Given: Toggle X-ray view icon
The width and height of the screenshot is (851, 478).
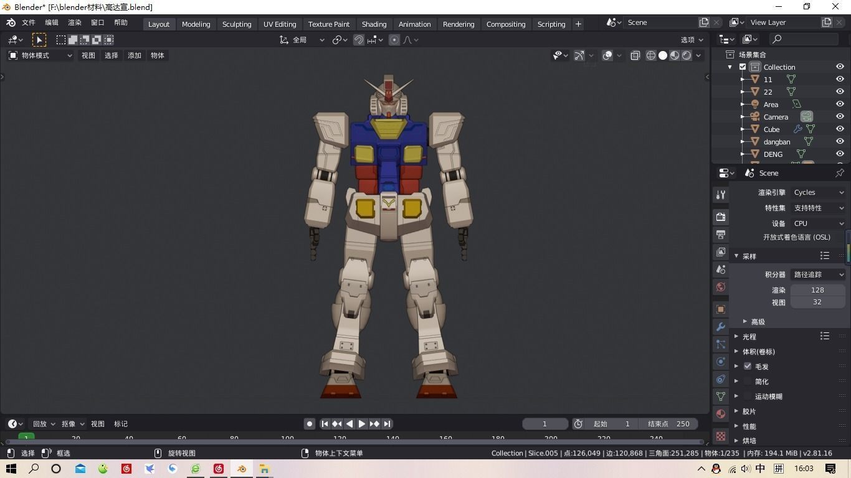Looking at the screenshot, I should (x=635, y=55).
